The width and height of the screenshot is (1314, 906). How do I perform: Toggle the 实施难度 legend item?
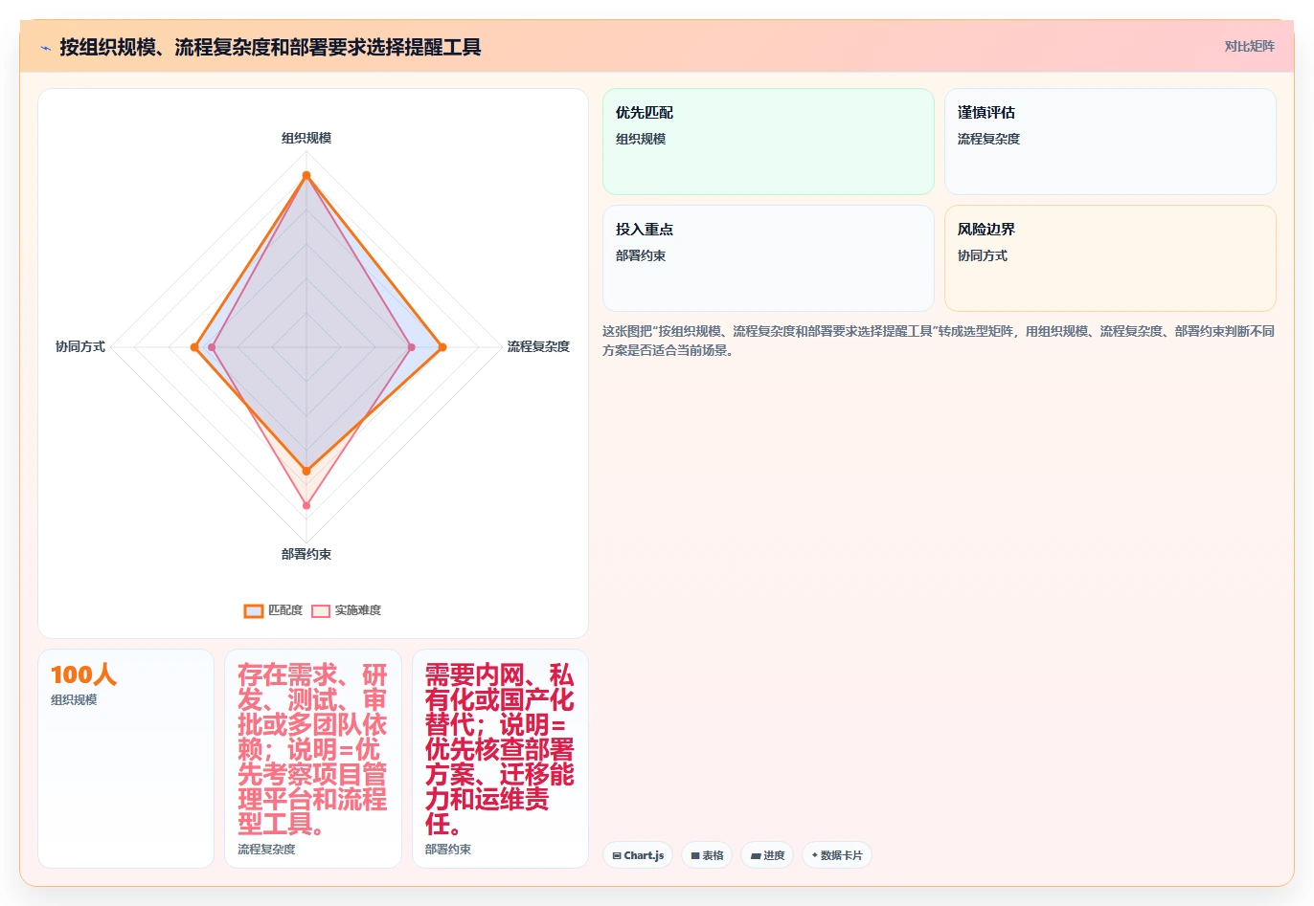[347, 610]
